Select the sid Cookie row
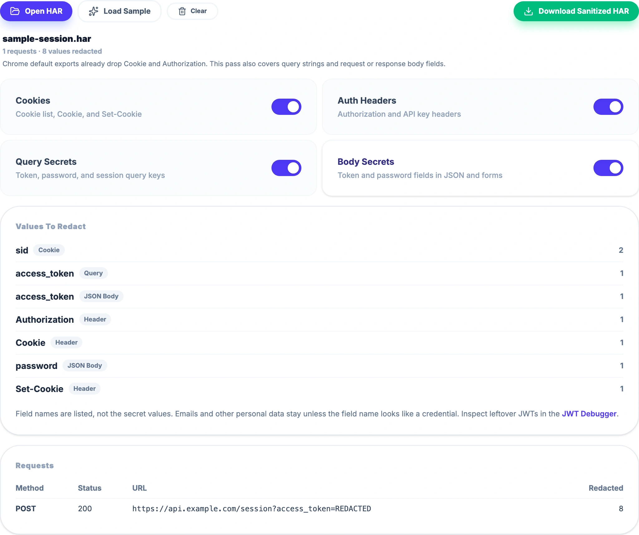Screen dimensions: 639x535 (319, 250)
